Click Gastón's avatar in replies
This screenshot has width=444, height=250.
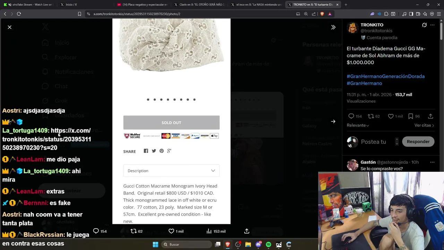point(352,165)
